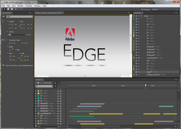The width and height of the screenshot is (181, 129).
Task: Open the Elements panel options menu
Action: [x=176, y=13]
